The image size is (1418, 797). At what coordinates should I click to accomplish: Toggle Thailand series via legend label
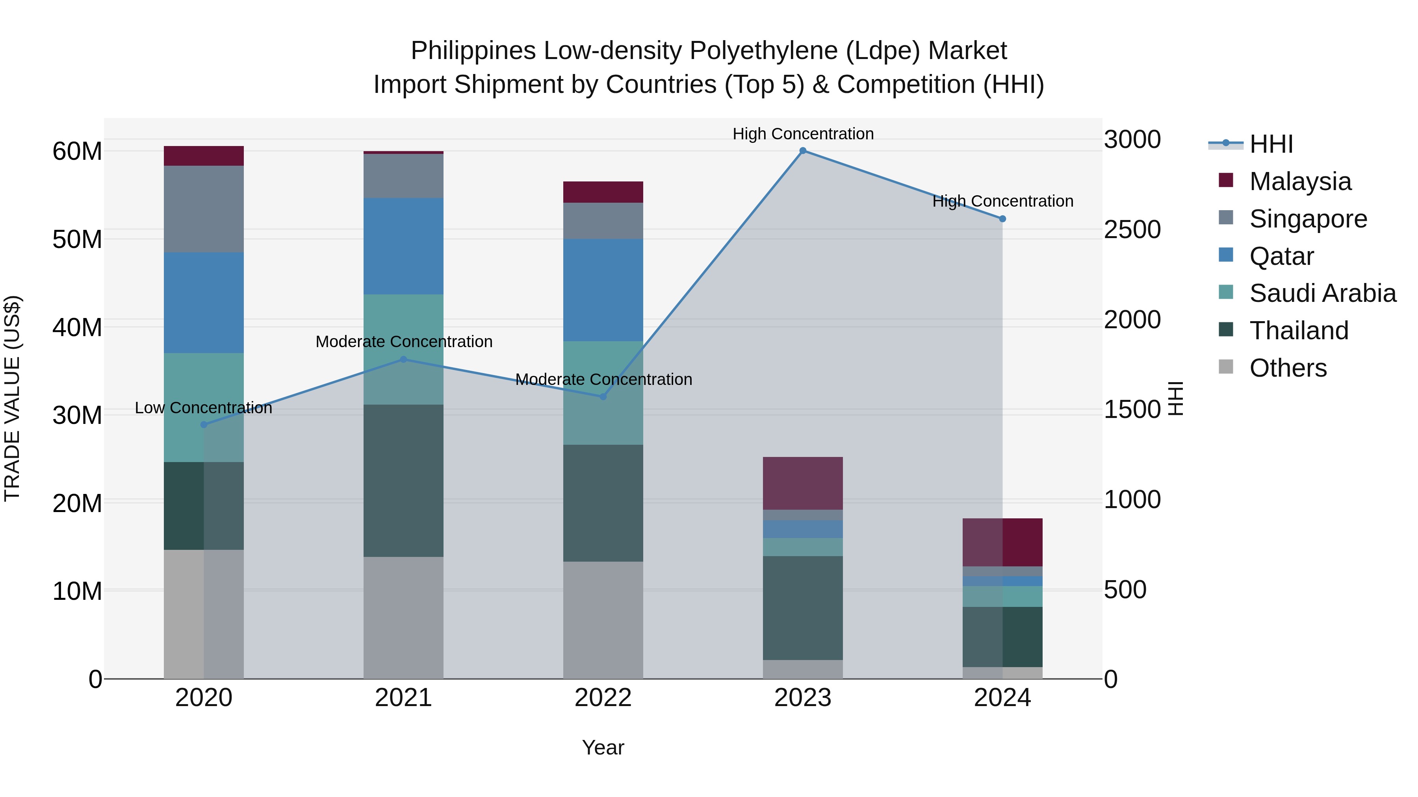(x=1299, y=331)
